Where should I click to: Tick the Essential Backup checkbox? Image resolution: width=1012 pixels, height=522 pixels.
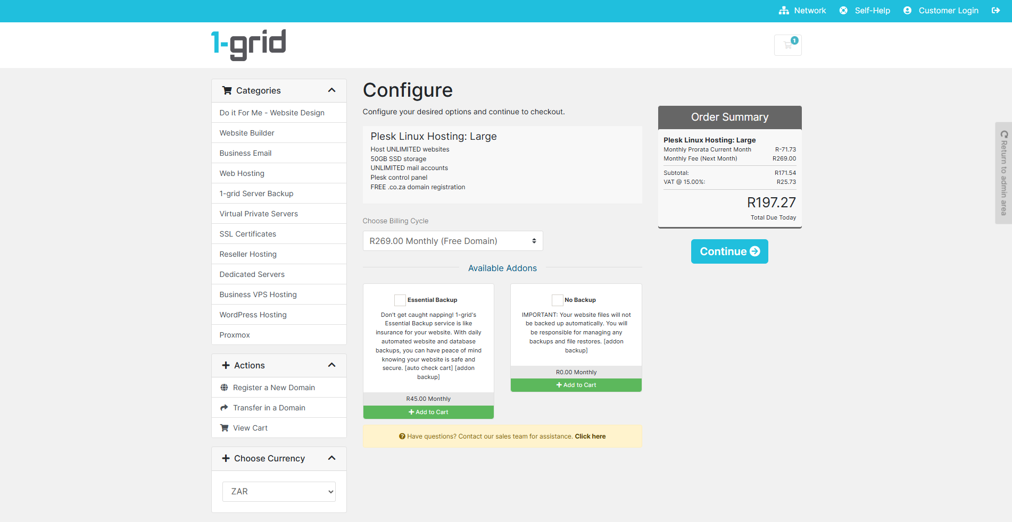tap(400, 300)
